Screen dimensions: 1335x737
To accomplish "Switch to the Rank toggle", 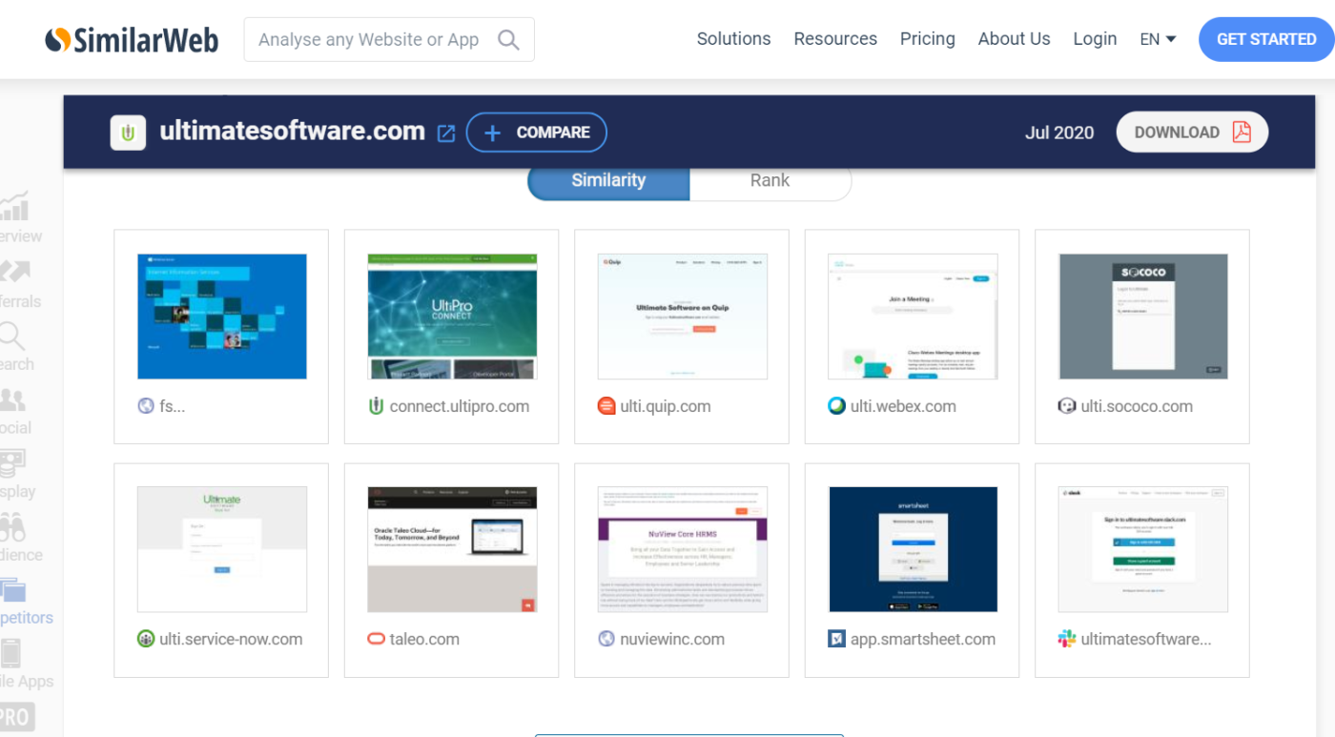I will coord(770,180).
